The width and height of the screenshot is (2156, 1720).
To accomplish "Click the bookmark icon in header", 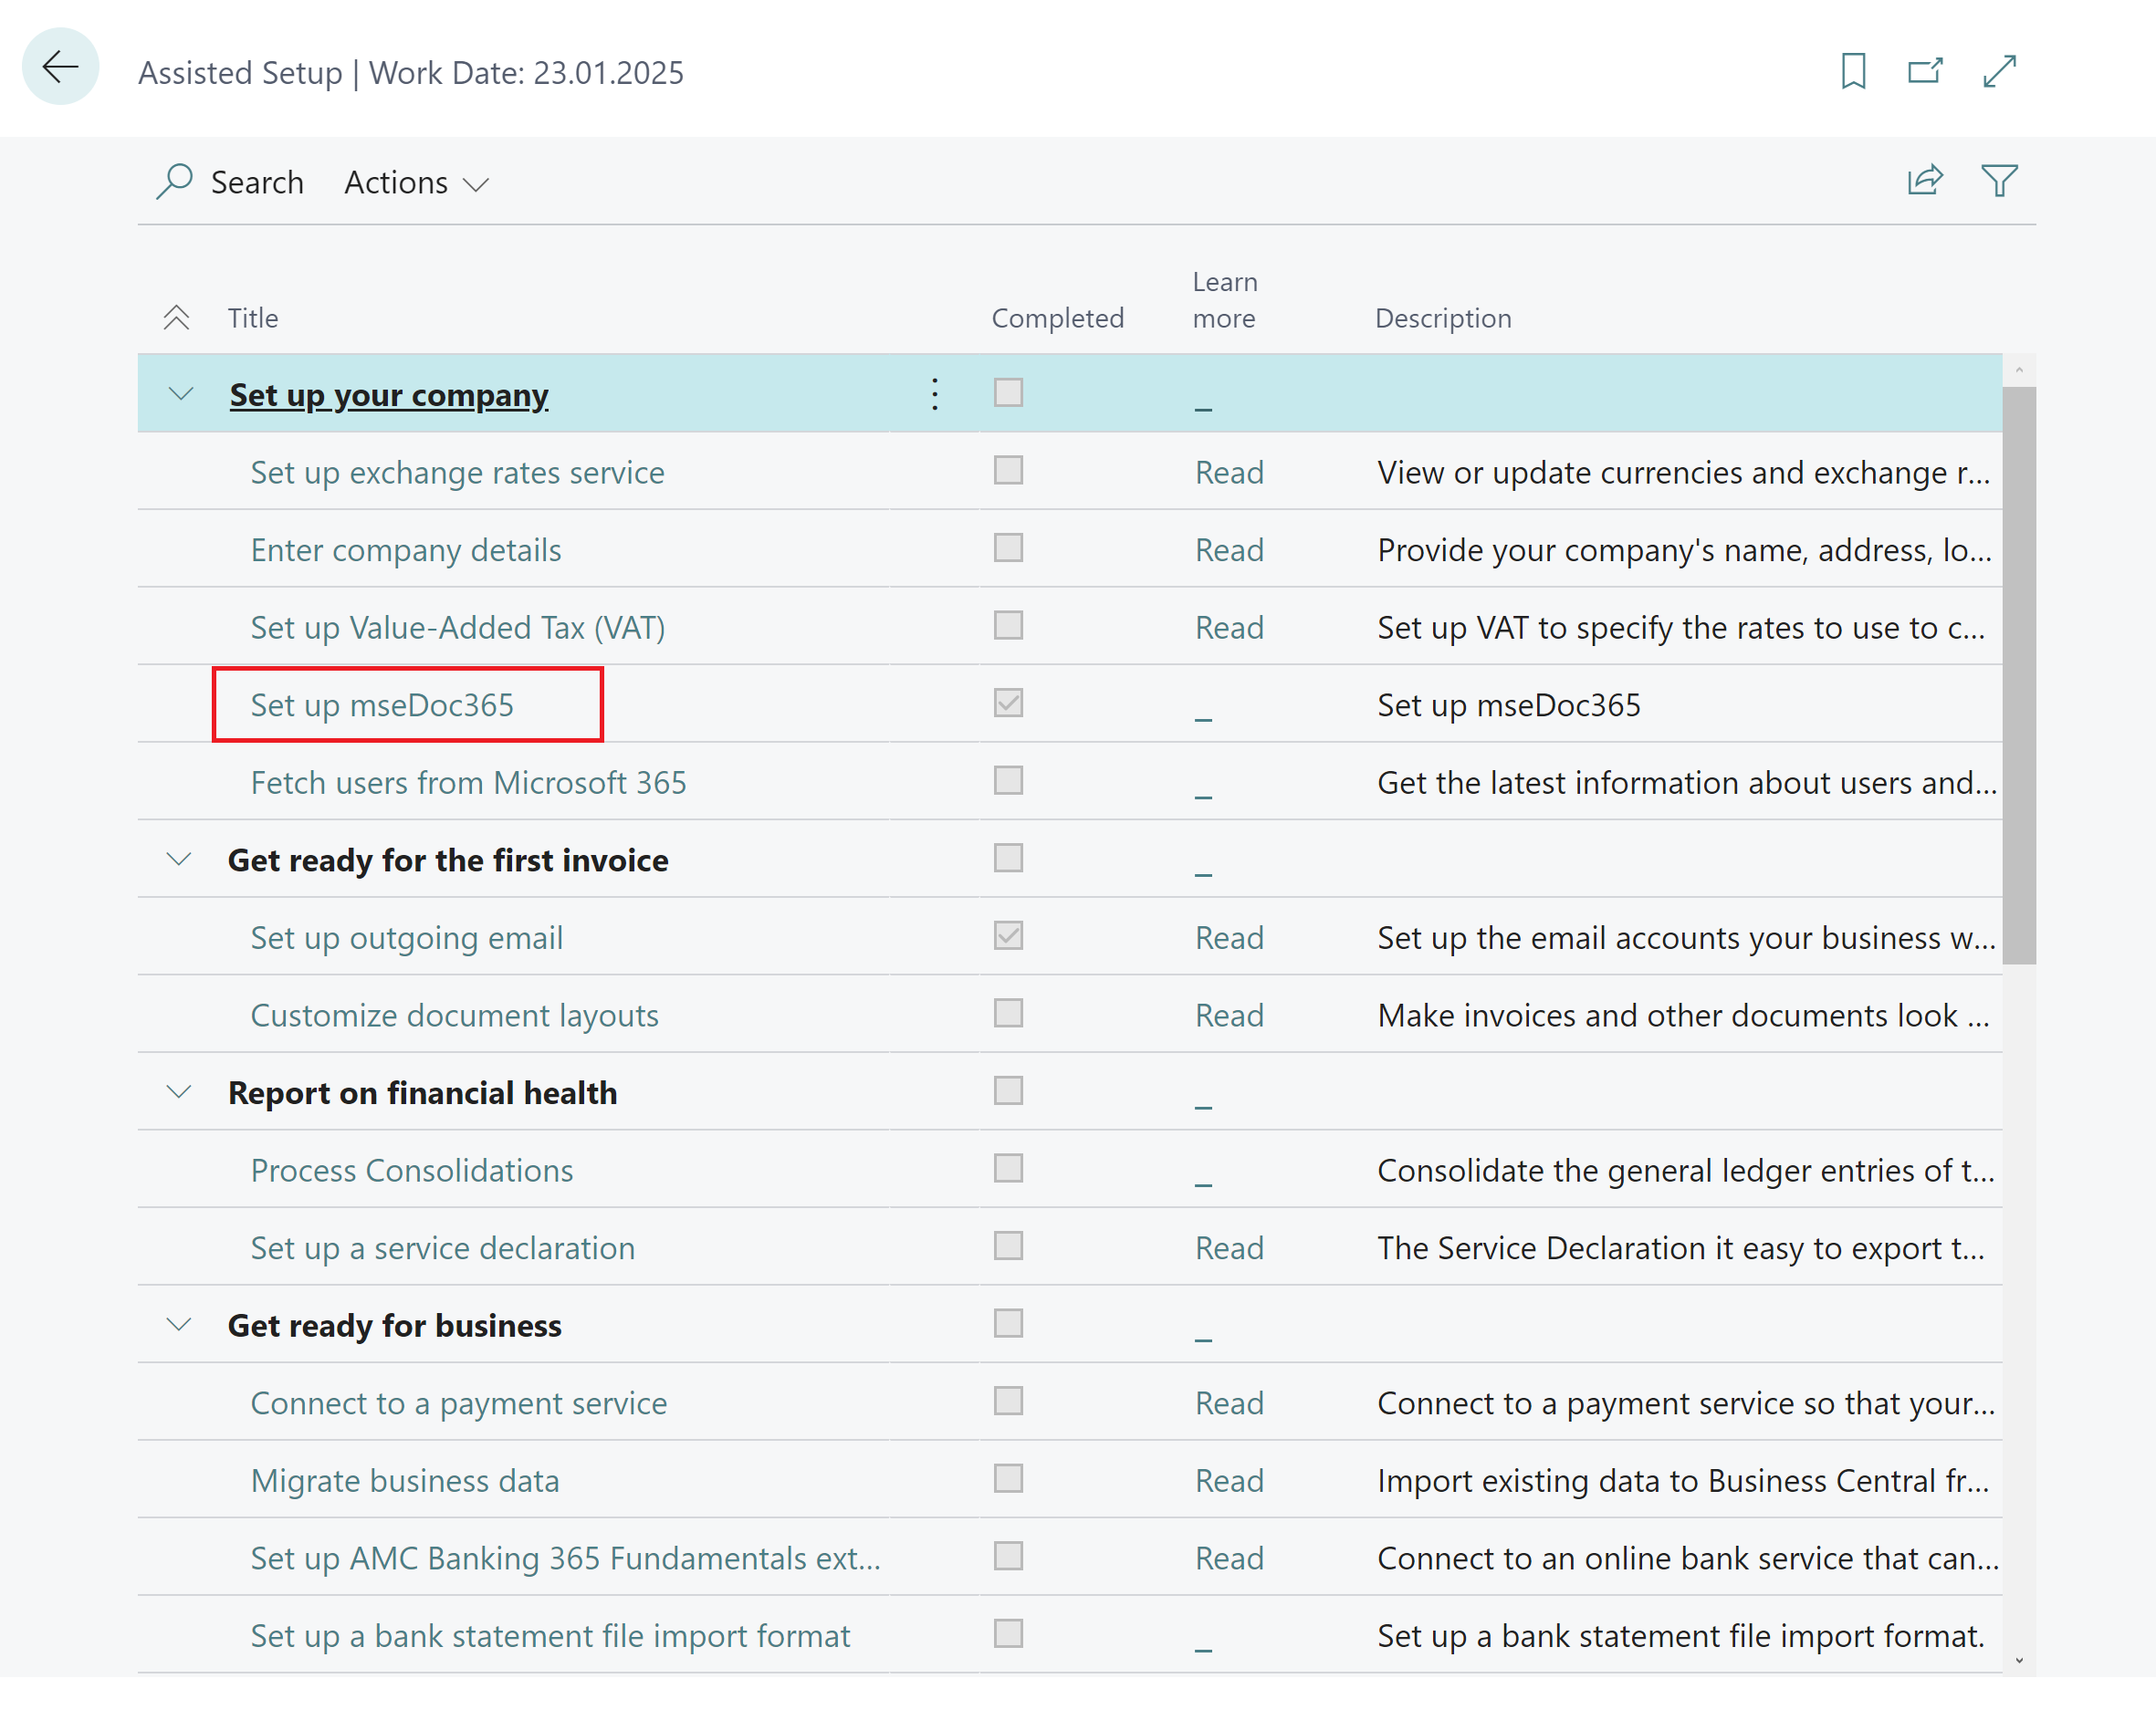I will [1853, 71].
